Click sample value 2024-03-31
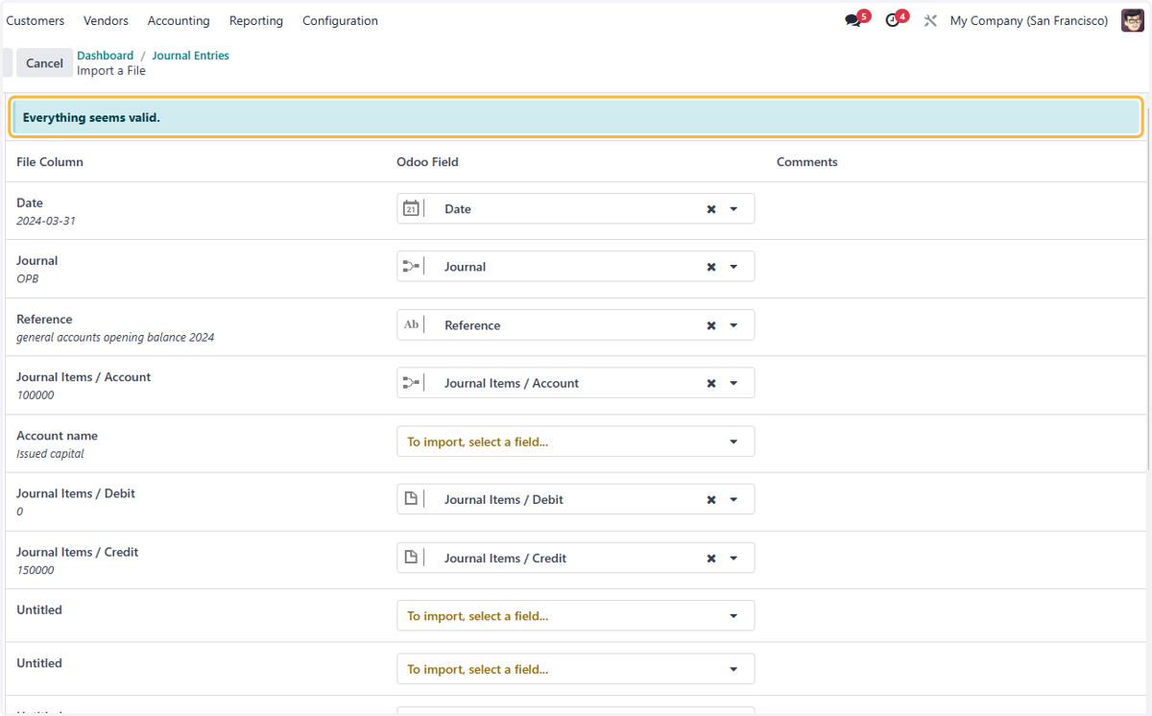 coord(46,221)
